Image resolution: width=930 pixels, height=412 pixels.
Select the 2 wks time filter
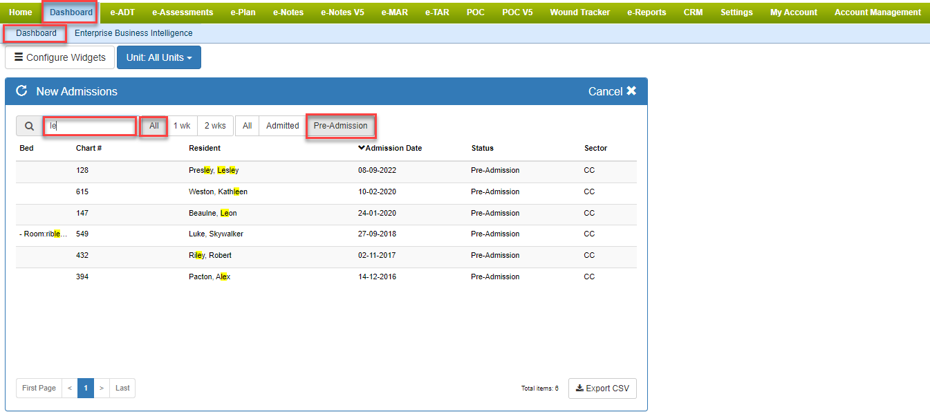(x=215, y=126)
